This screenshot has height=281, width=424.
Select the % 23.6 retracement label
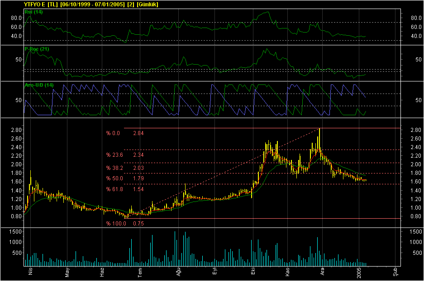click(114, 155)
